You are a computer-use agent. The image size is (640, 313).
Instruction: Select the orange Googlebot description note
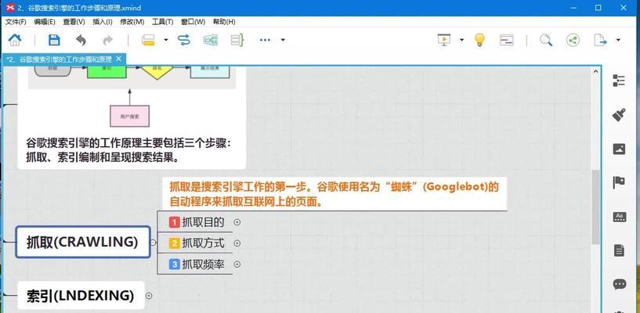[x=334, y=194]
